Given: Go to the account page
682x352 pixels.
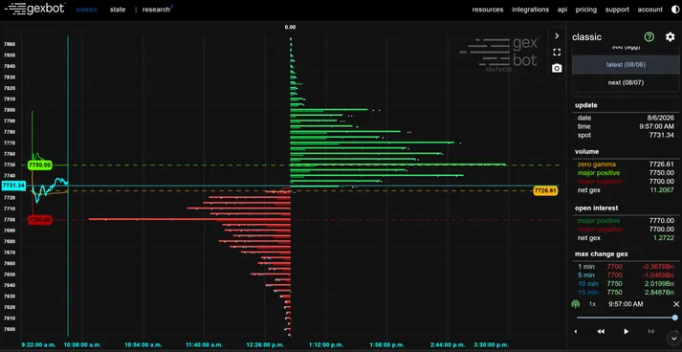Looking at the screenshot, I should [x=649, y=10].
